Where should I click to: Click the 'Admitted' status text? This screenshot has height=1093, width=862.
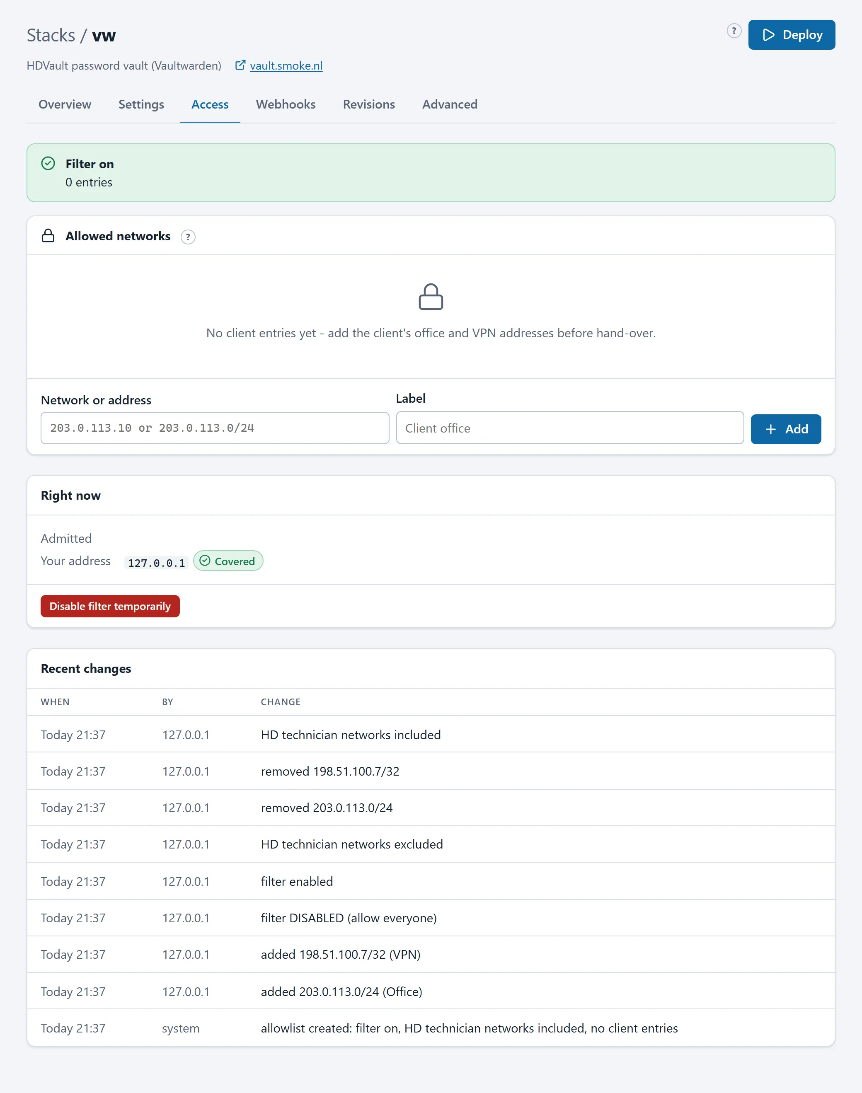[x=66, y=539]
